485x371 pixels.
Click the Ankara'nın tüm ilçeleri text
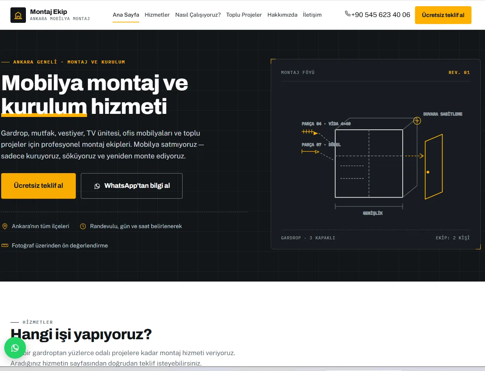[x=41, y=226]
